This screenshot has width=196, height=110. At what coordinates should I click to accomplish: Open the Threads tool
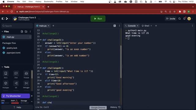click(x=26, y=75)
